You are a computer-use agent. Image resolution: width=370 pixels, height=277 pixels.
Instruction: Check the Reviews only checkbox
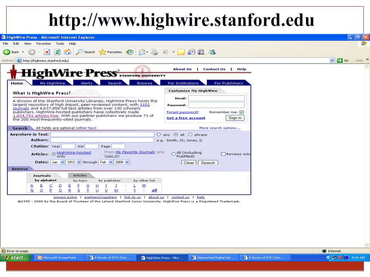tap(223, 154)
